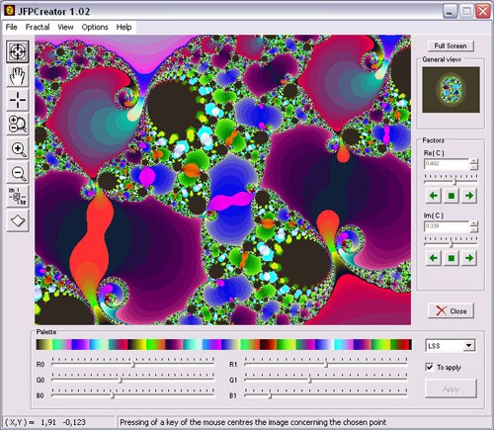Image resolution: width=494 pixels, height=430 pixels.
Task: Click the Im(C) left green arrow
Action: (x=434, y=258)
